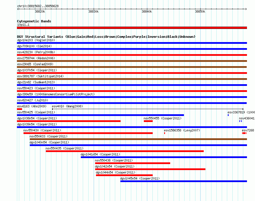Select the small red esv7268 marker
Image resolution: width=255 pixels, height=201 pixels.
(x=244, y=133)
